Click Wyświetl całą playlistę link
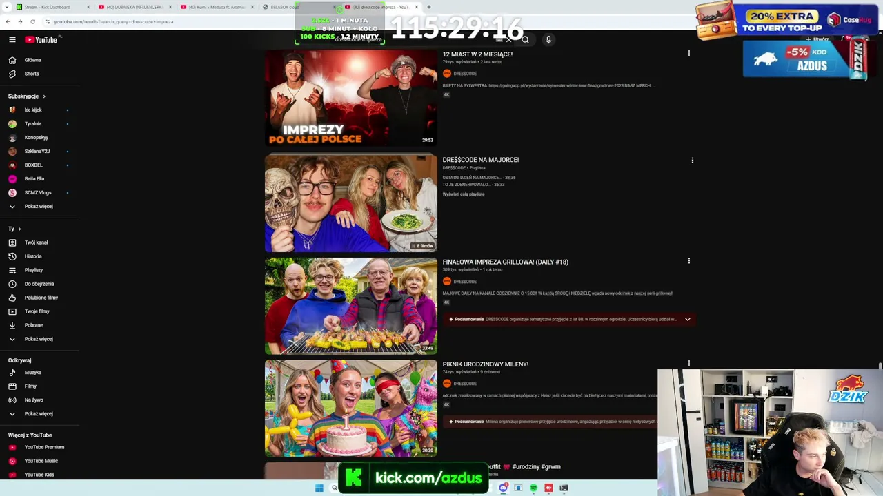Image resolution: width=883 pixels, height=496 pixels. (464, 194)
